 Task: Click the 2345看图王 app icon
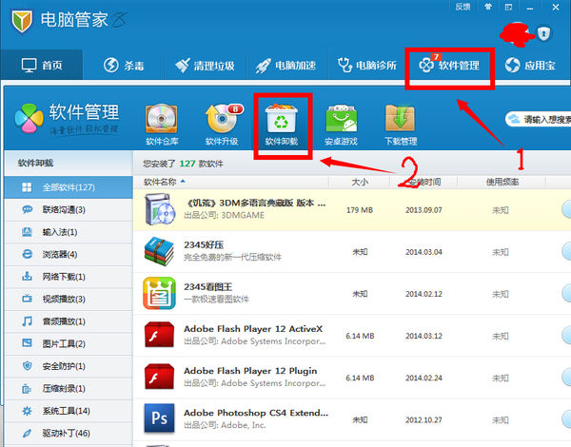[159, 293]
